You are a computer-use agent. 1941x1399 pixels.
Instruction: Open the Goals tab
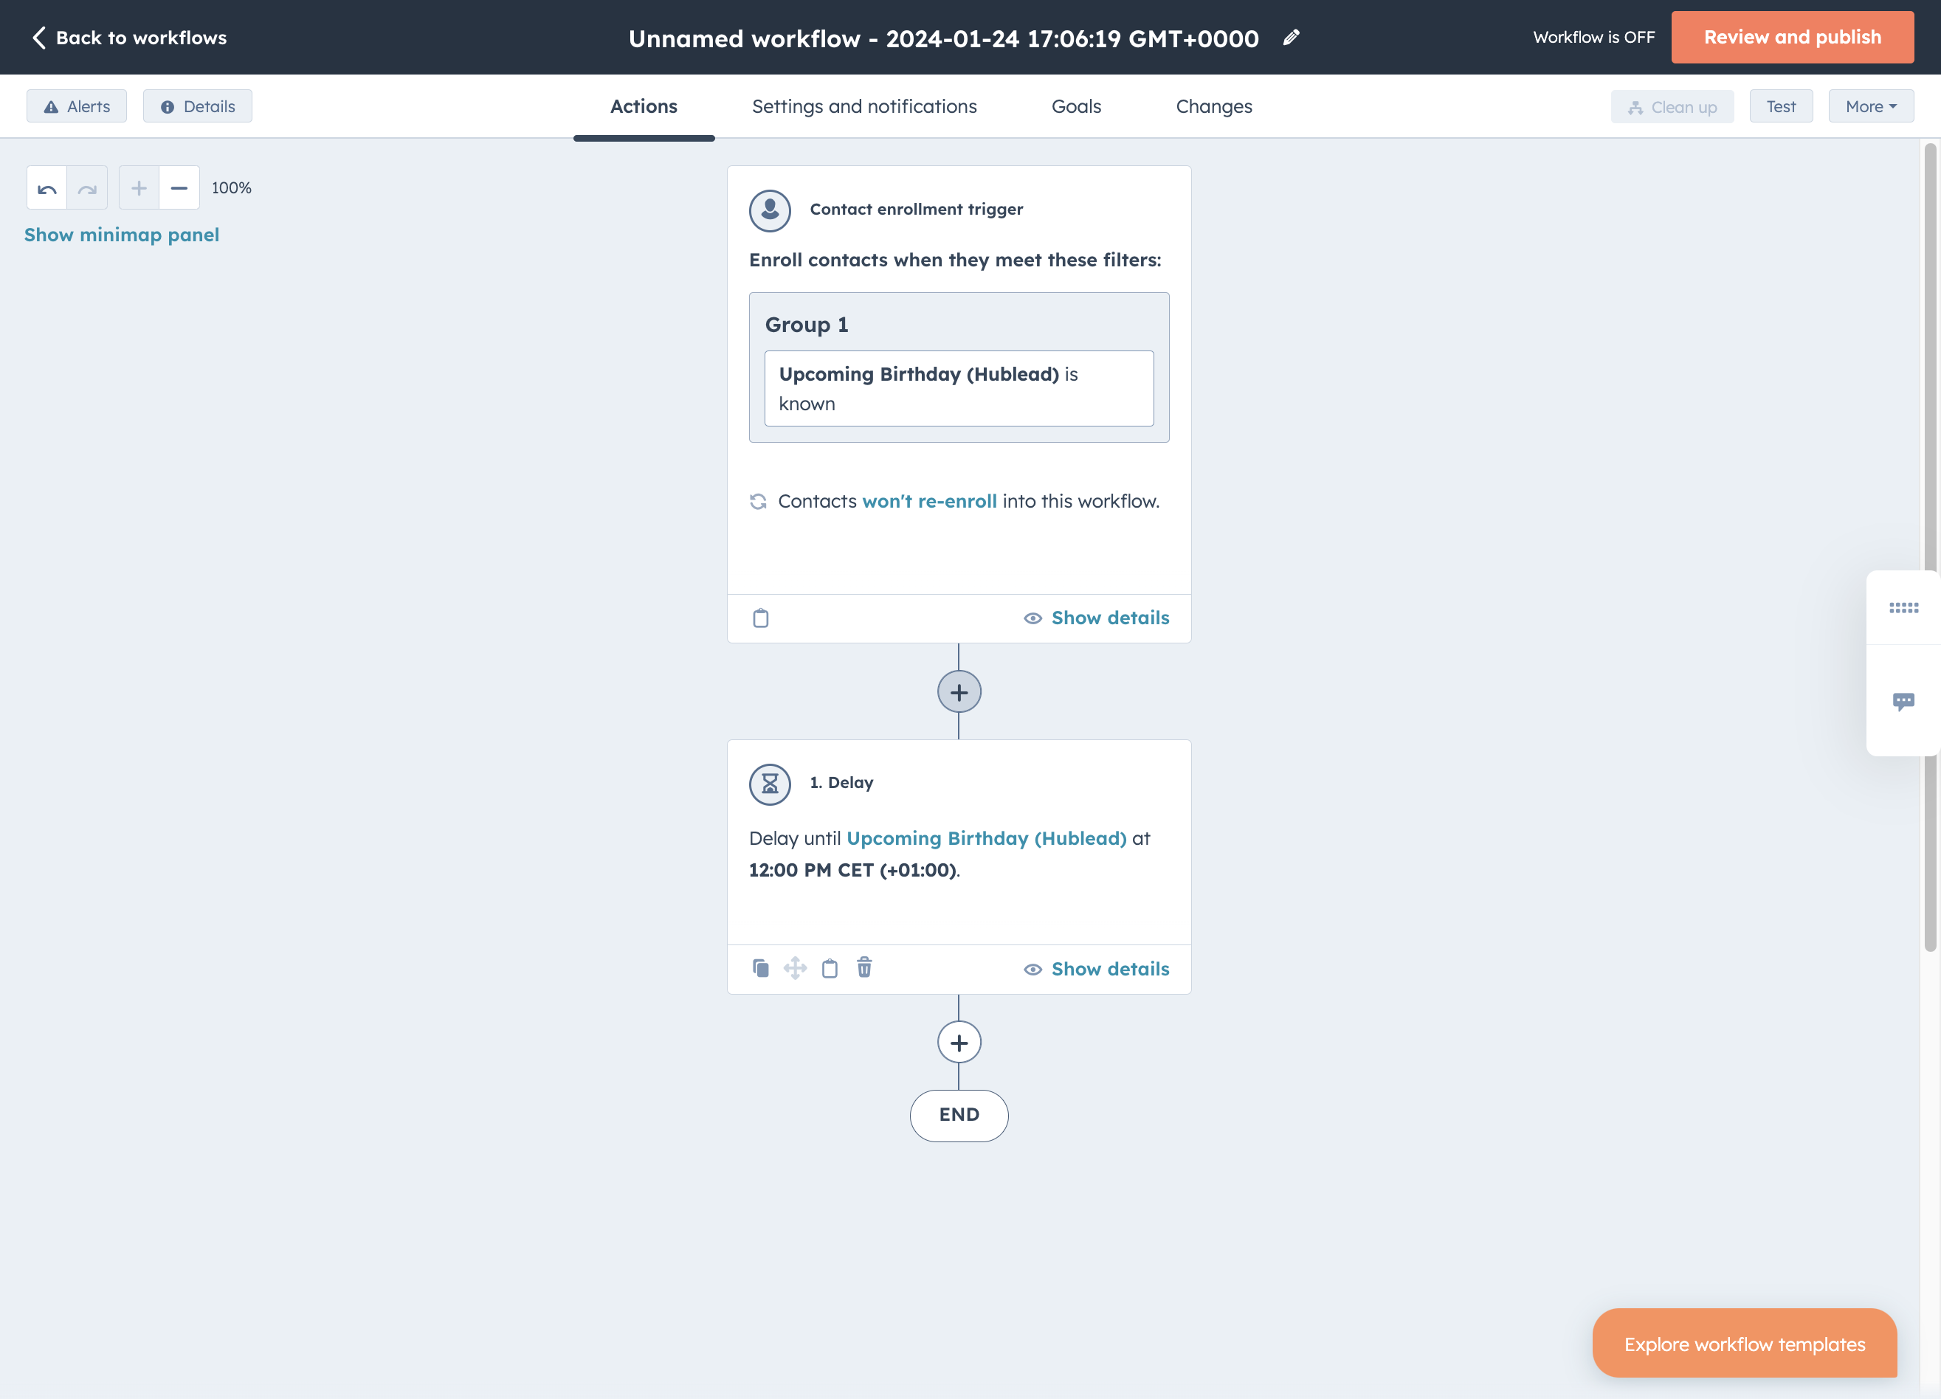pos(1076,106)
